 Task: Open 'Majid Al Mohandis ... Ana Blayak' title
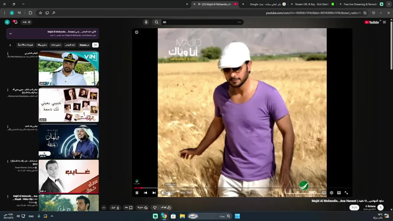[x=25, y=197]
